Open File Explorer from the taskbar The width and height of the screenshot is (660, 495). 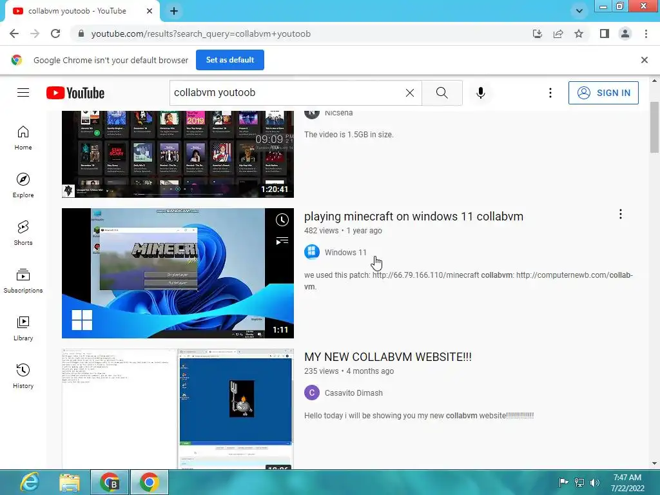pyautogui.click(x=70, y=482)
